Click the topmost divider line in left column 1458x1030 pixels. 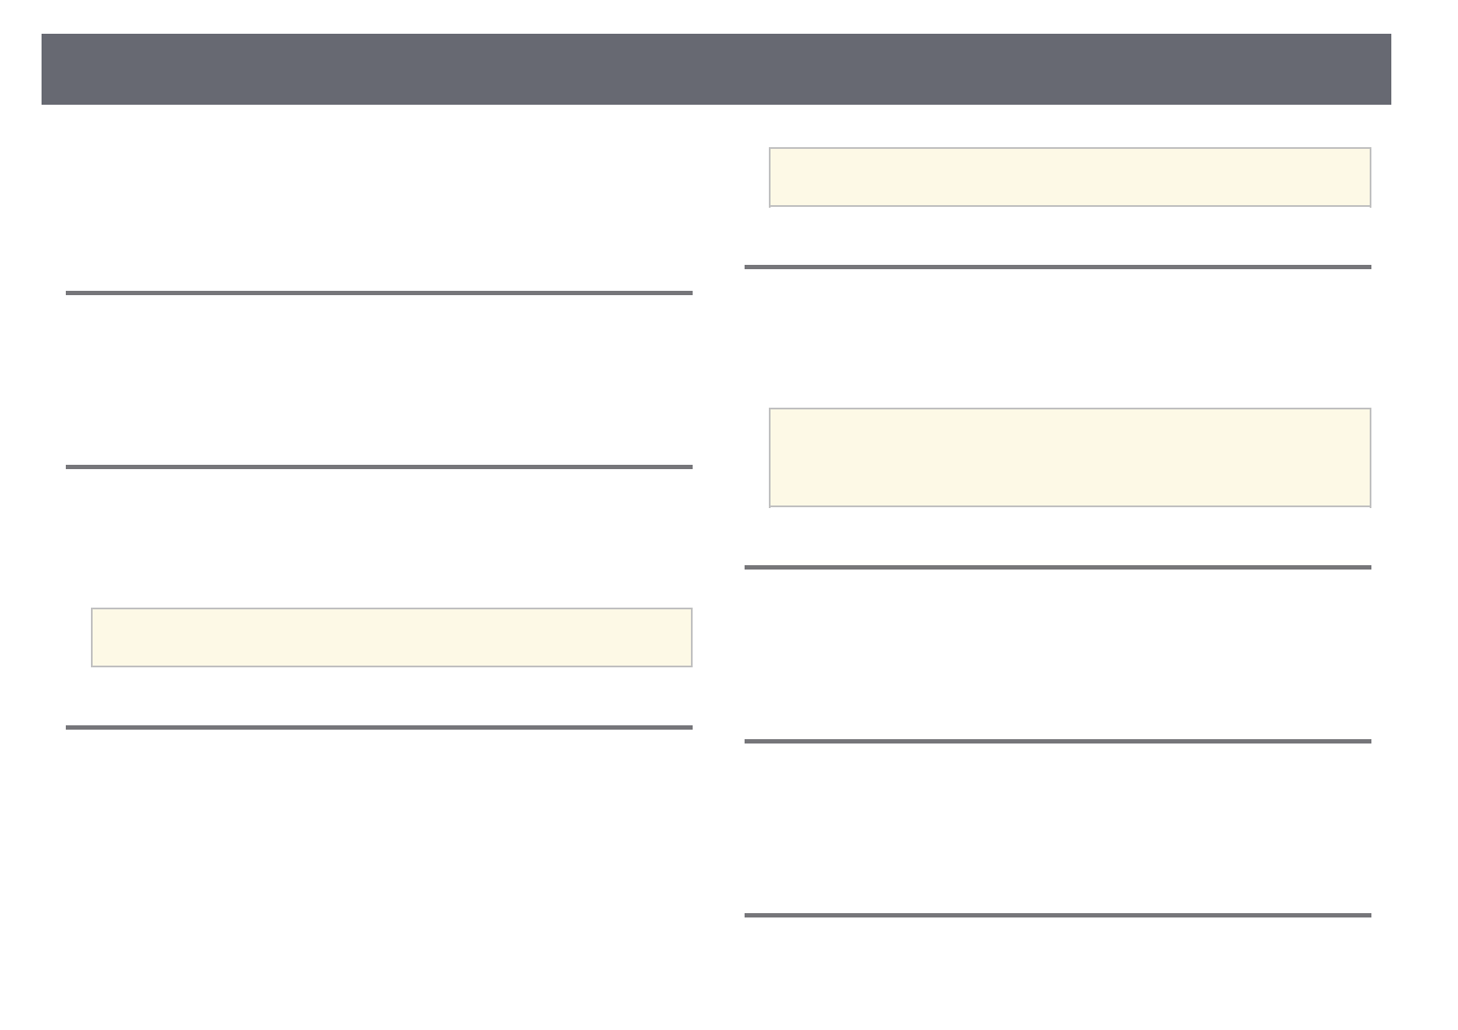click(378, 293)
